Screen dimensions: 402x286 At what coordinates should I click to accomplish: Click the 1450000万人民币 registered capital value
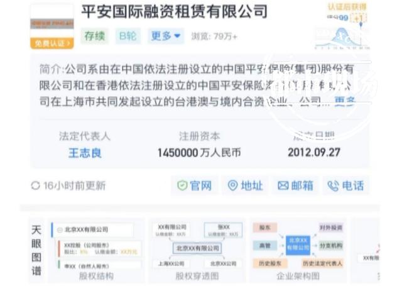[x=199, y=152]
